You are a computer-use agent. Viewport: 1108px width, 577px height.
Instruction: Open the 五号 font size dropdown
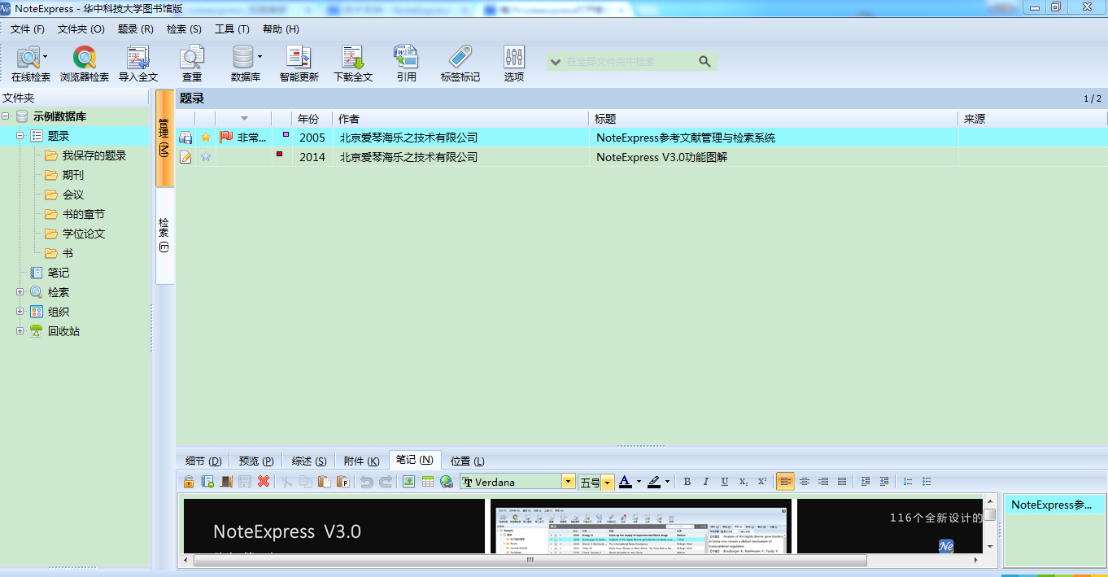pos(608,483)
